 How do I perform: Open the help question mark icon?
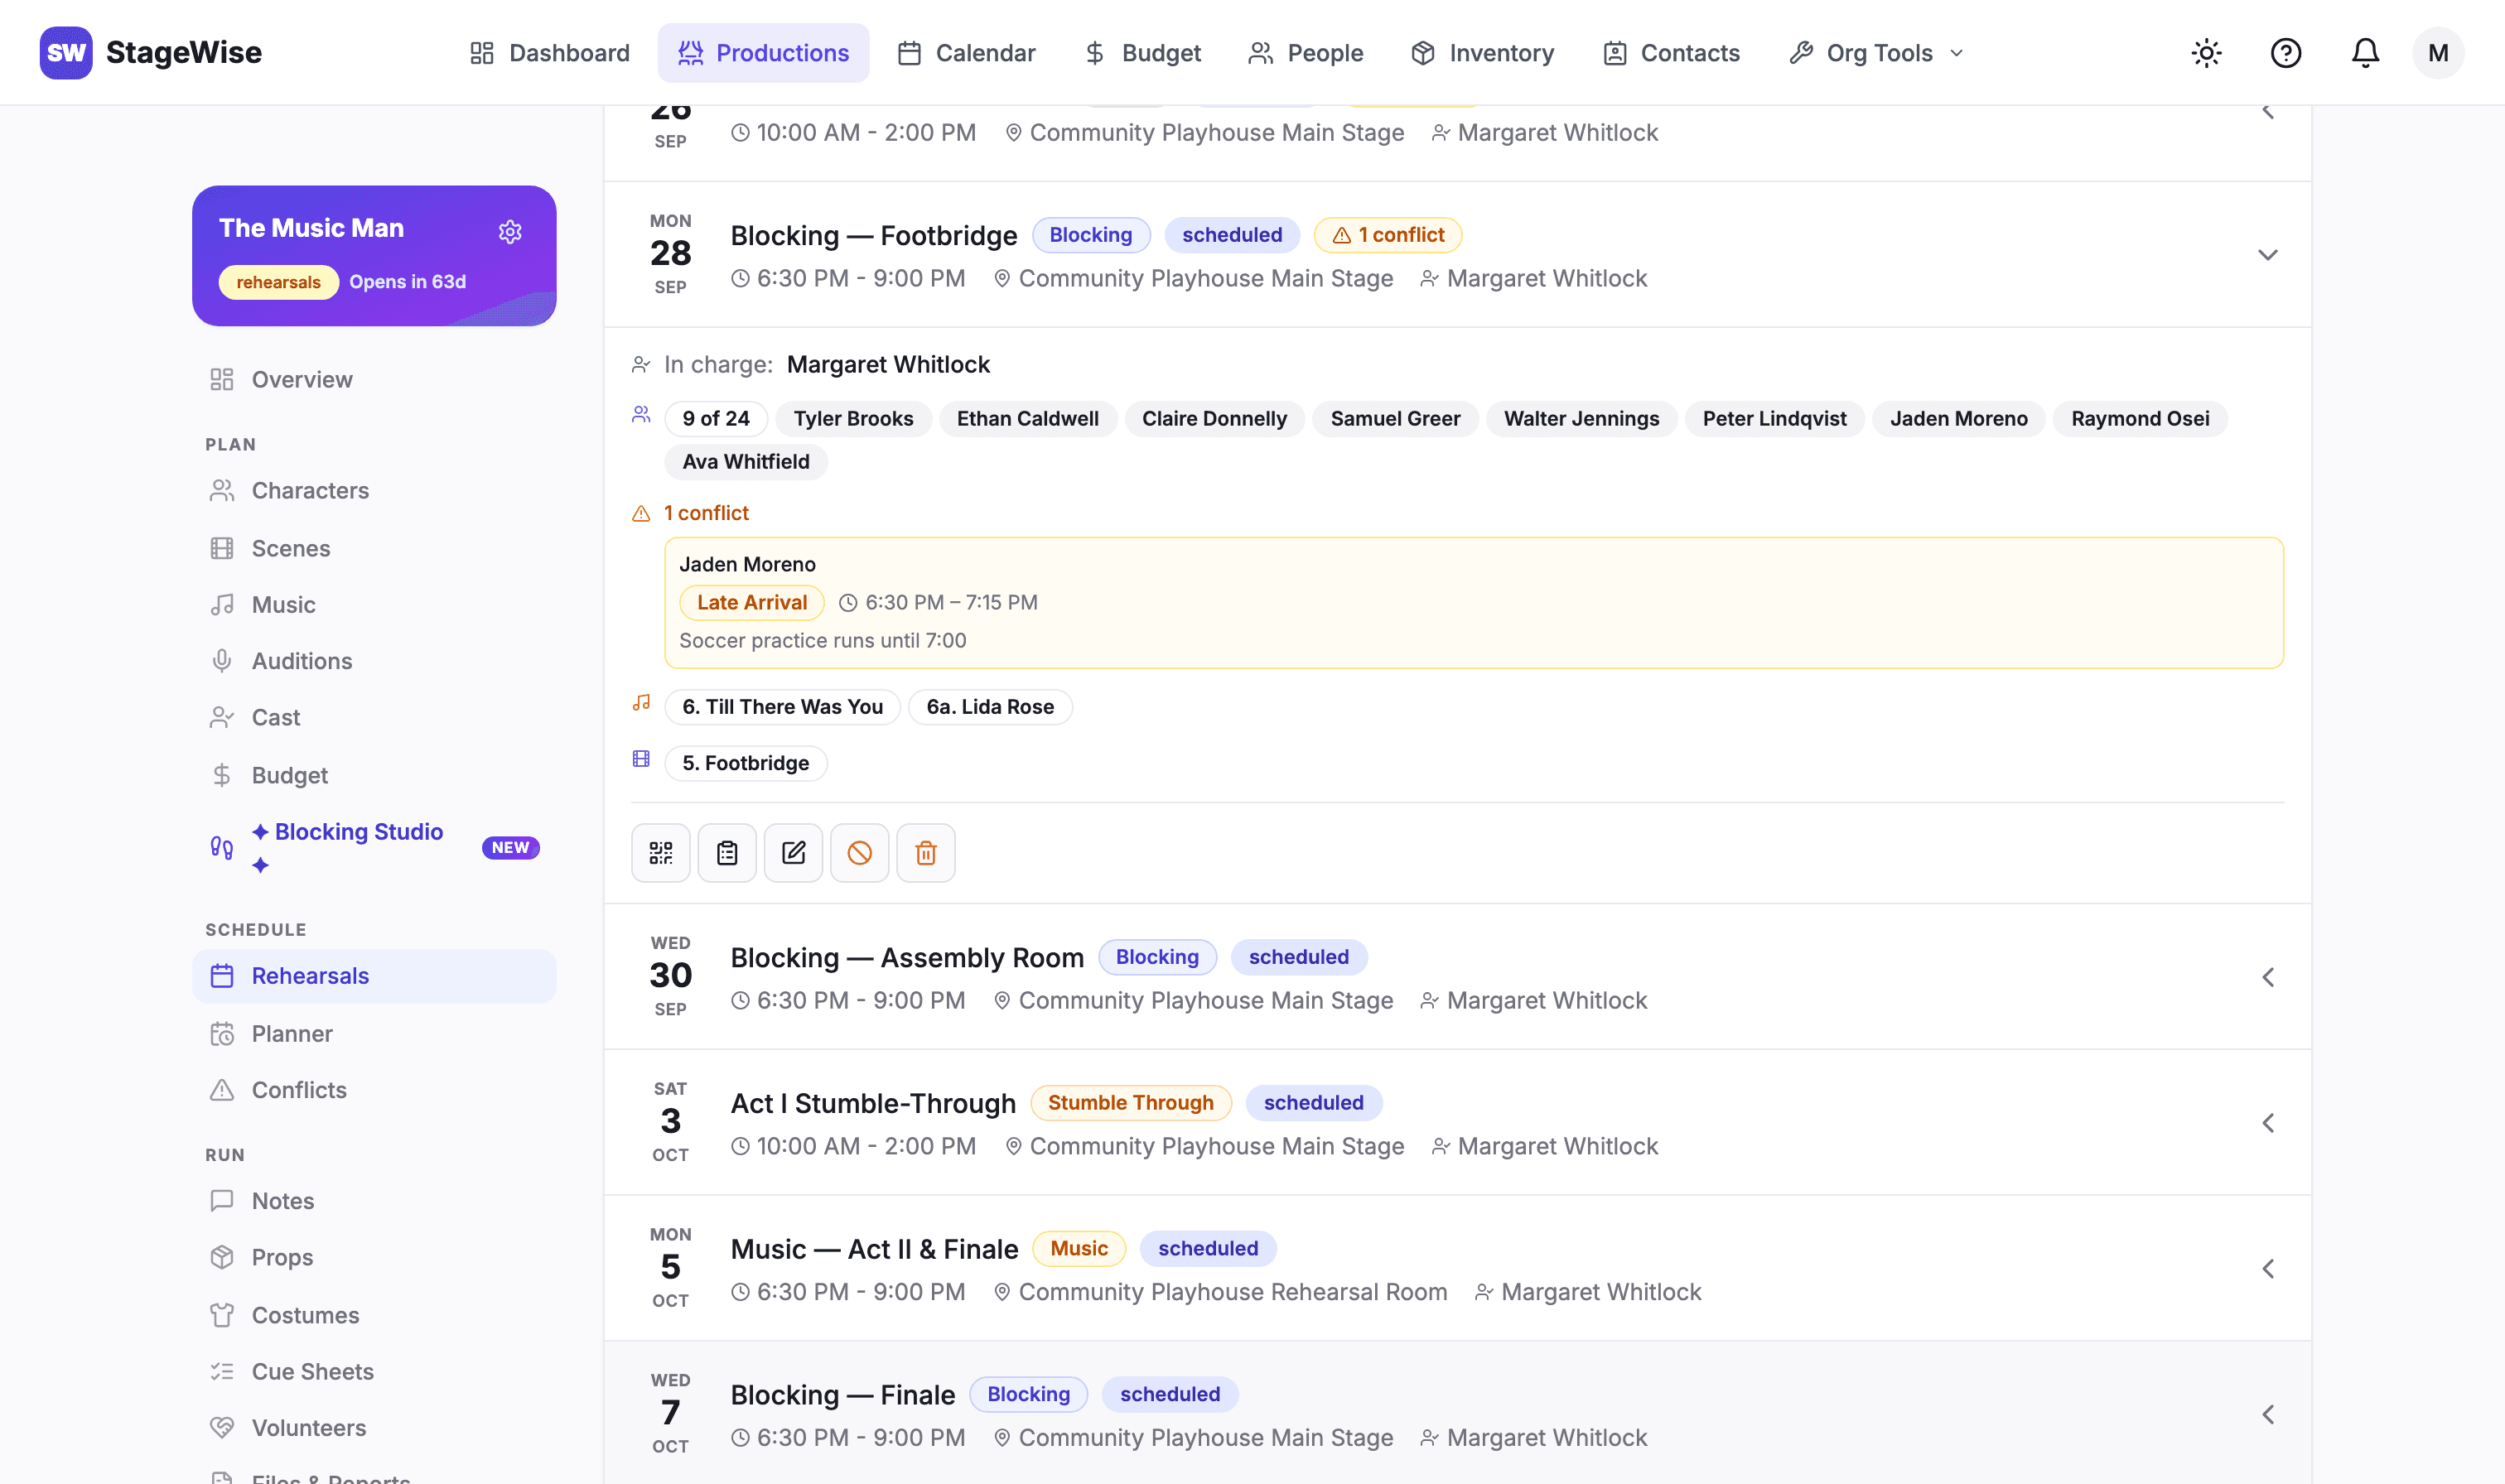[2285, 53]
